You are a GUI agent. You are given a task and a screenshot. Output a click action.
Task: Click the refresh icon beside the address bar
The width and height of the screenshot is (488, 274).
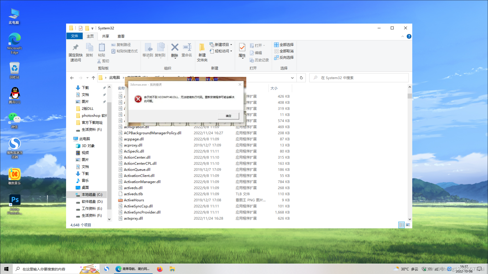pyautogui.click(x=301, y=78)
